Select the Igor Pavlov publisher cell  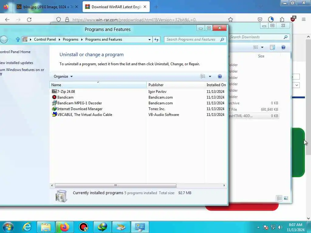click(158, 92)
